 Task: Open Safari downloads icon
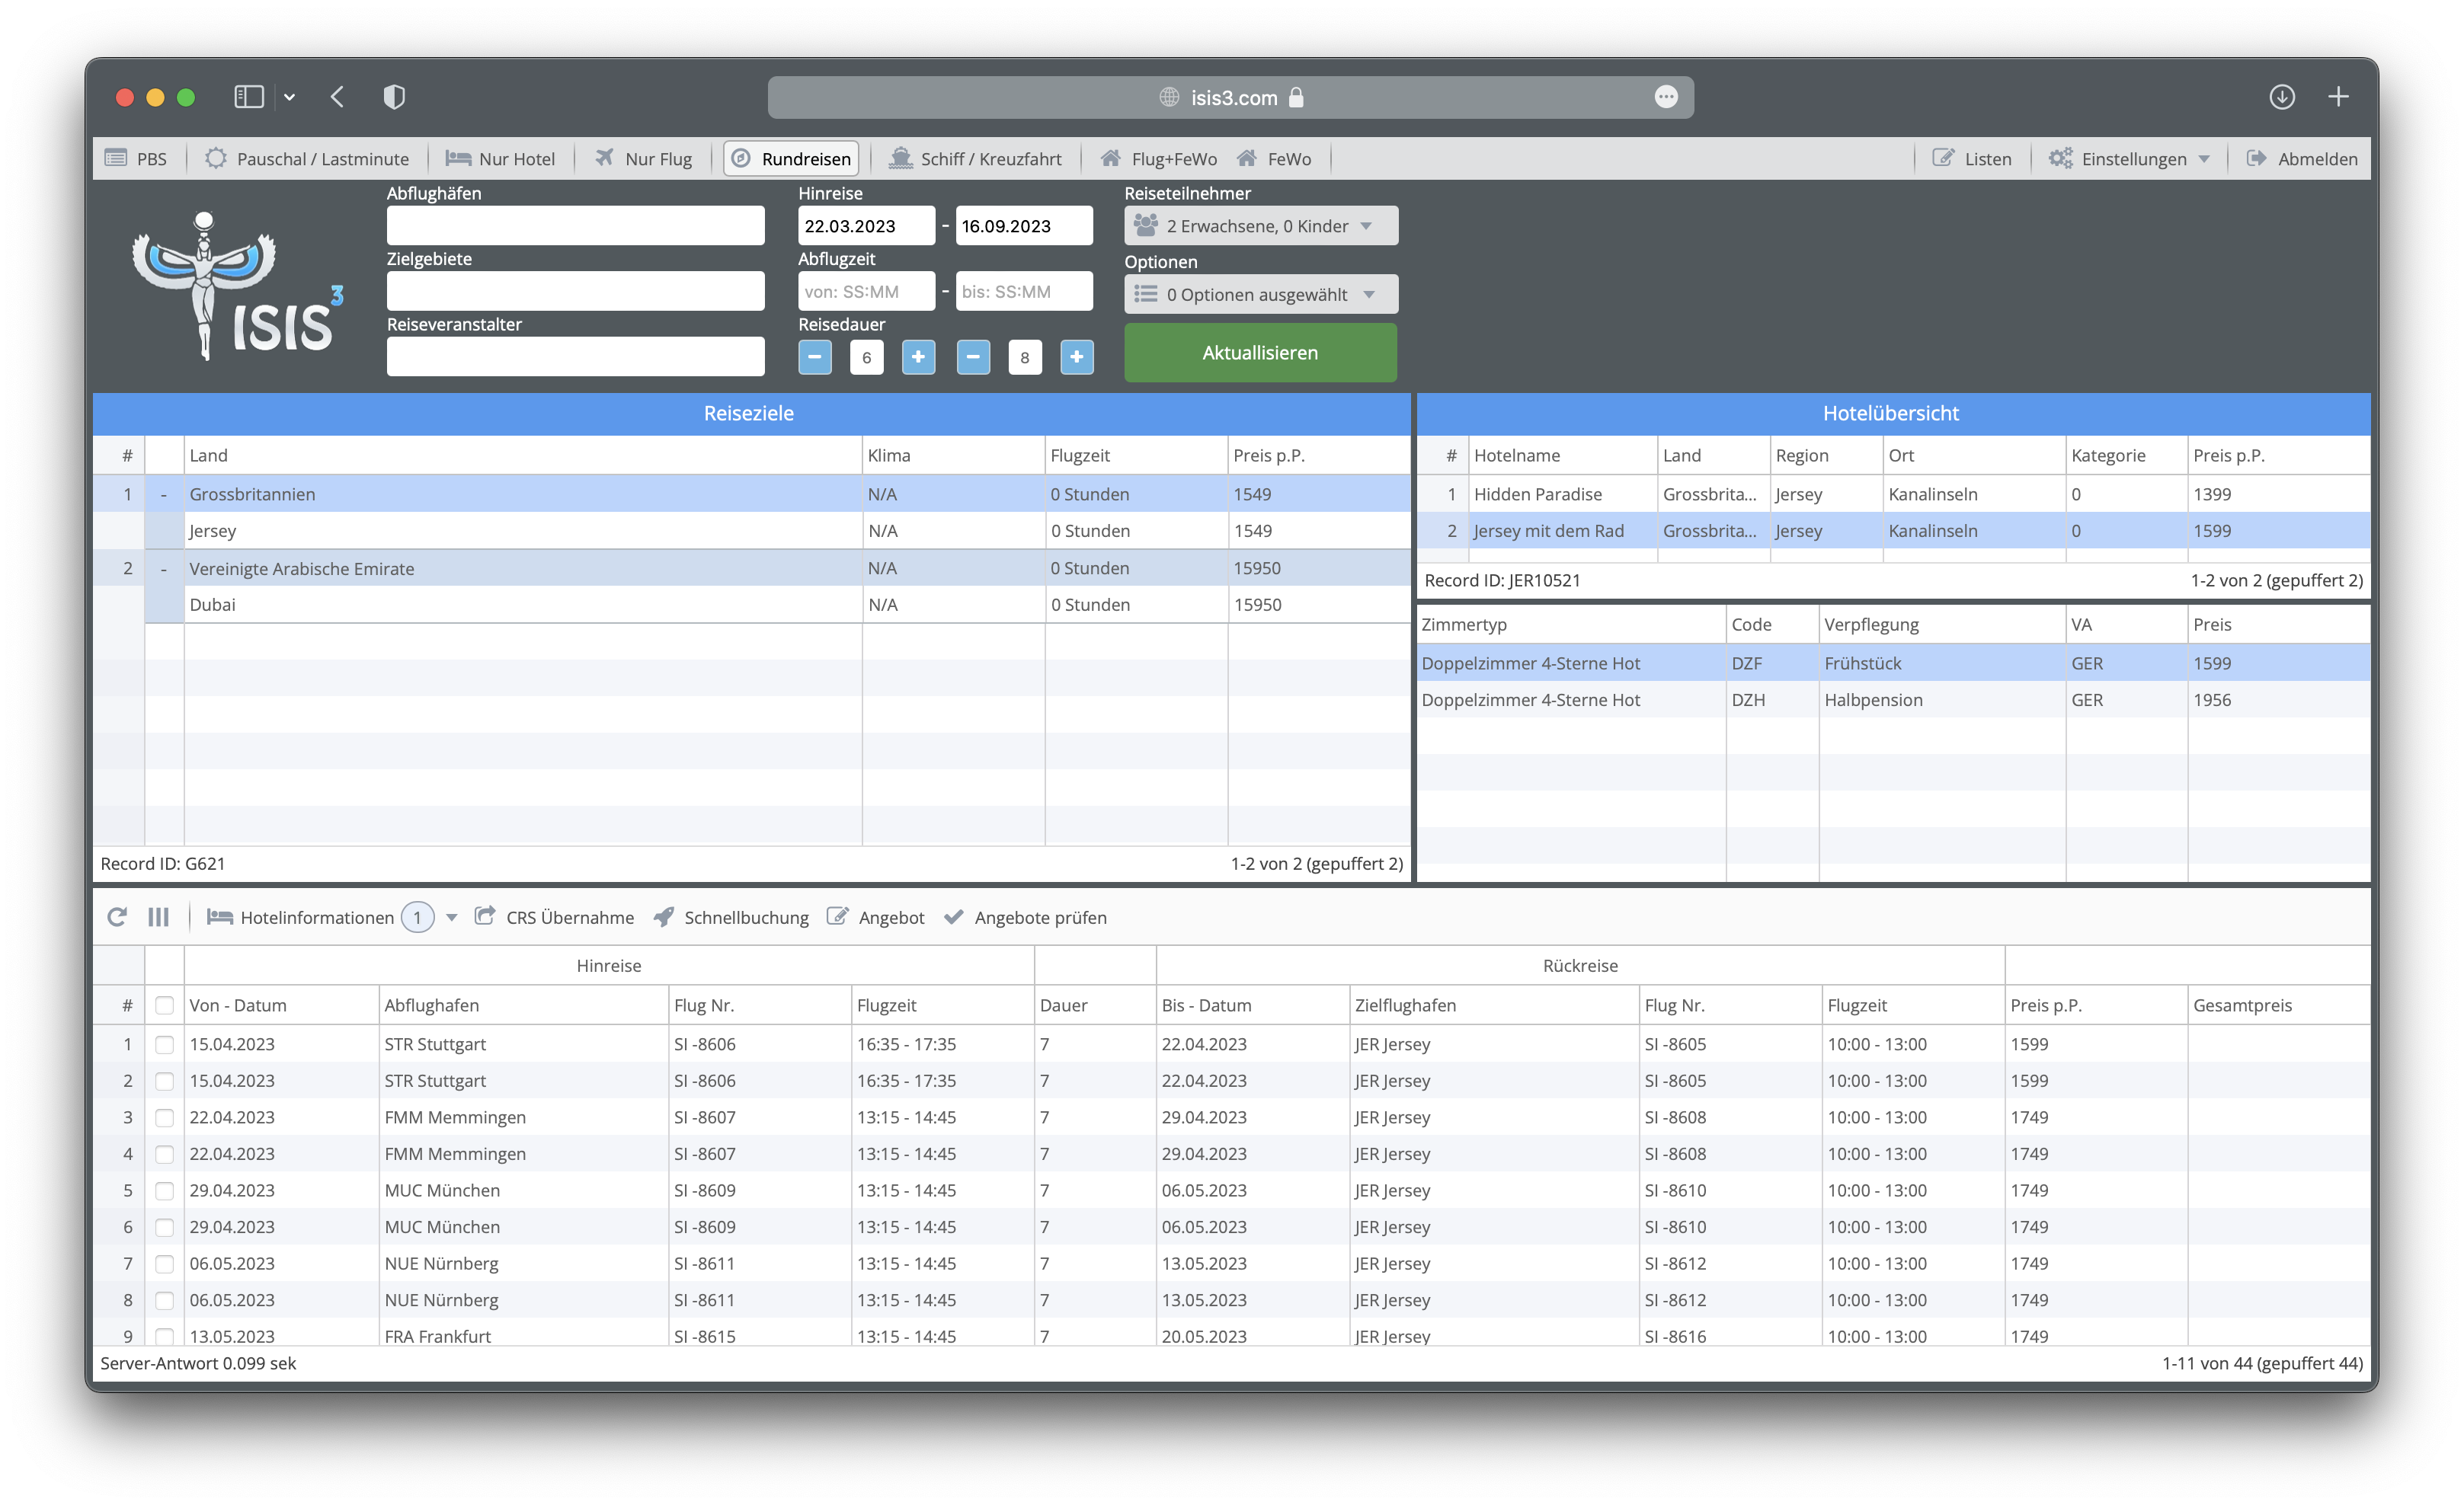[2281, 97]
